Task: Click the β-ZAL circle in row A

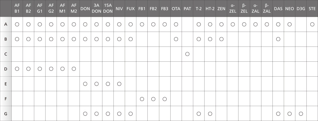Action: [x=267, y=24]
